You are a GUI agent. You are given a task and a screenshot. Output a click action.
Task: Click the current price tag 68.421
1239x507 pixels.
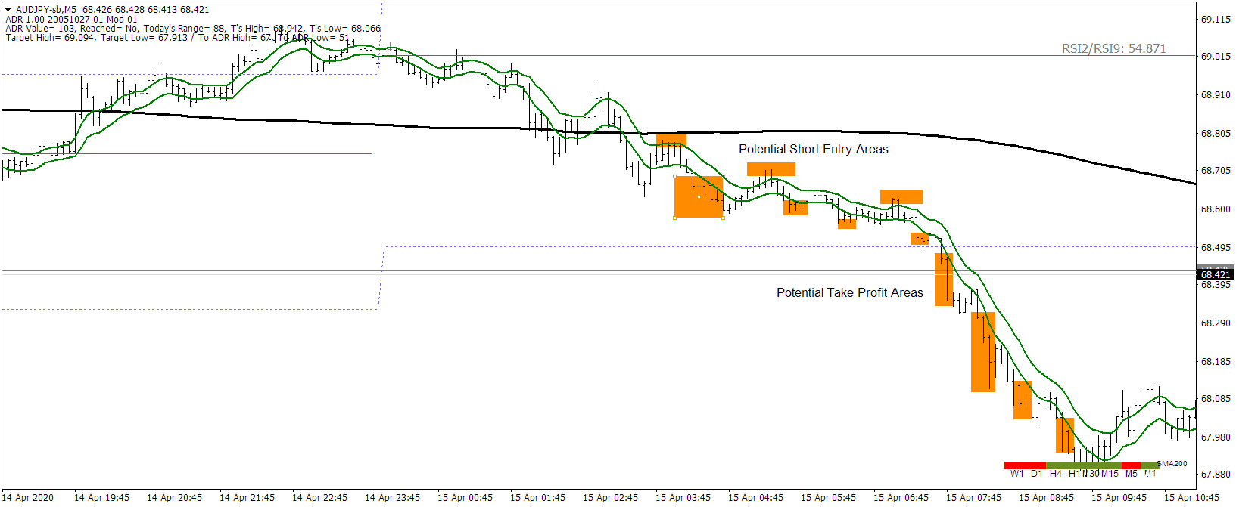[x=1215, y=274]
